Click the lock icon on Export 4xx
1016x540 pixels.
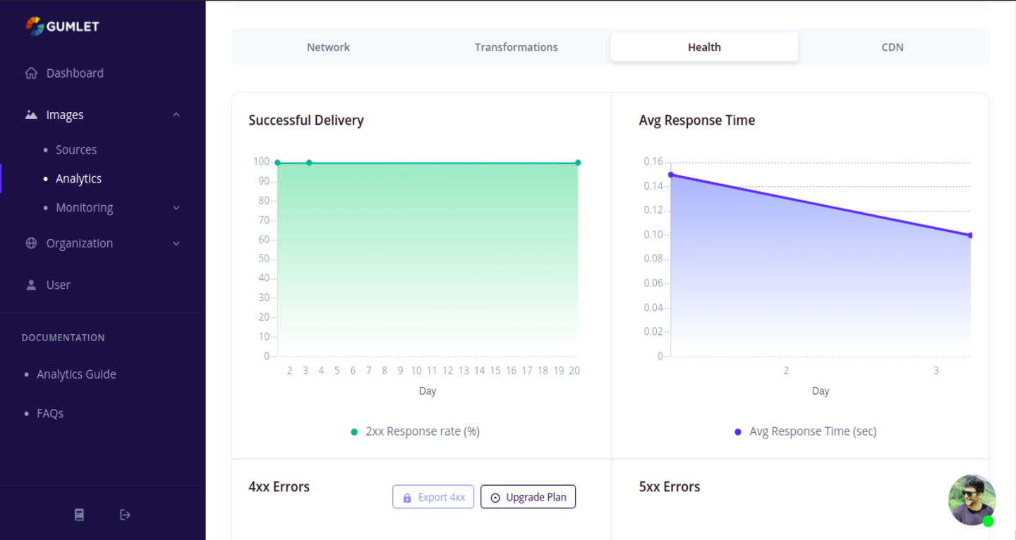(407, 498)
